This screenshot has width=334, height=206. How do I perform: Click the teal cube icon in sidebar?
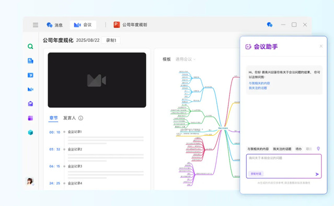(30, 132)
